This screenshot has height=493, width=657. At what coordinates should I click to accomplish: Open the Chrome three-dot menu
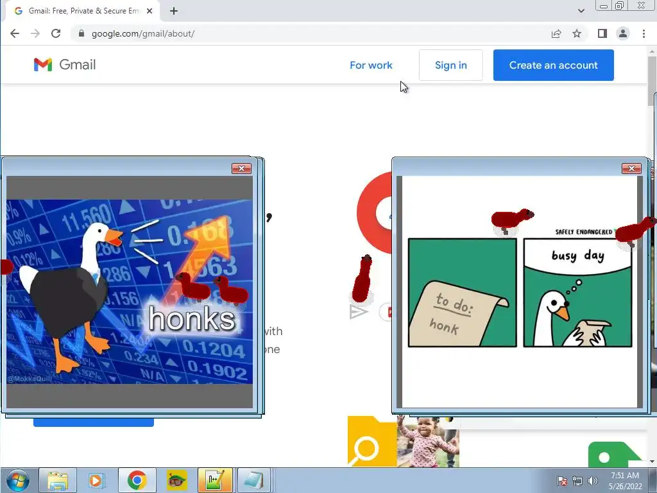click(644, 33)
